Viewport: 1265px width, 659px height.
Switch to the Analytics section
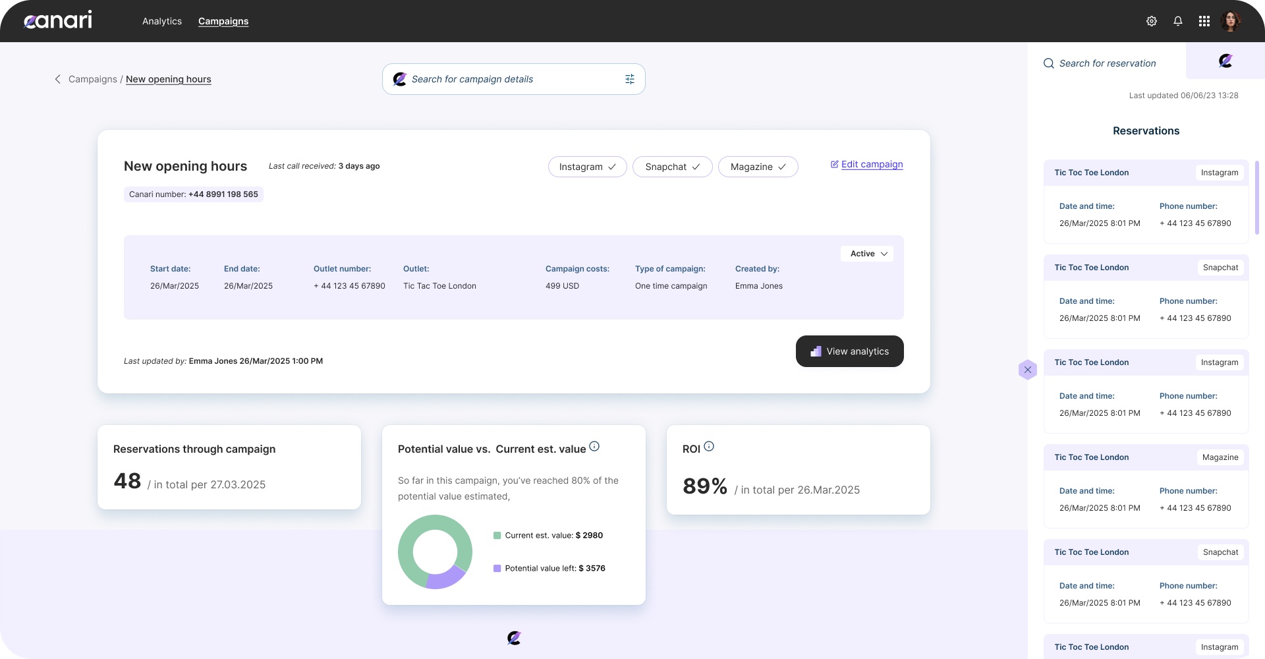tap(161, 20)
